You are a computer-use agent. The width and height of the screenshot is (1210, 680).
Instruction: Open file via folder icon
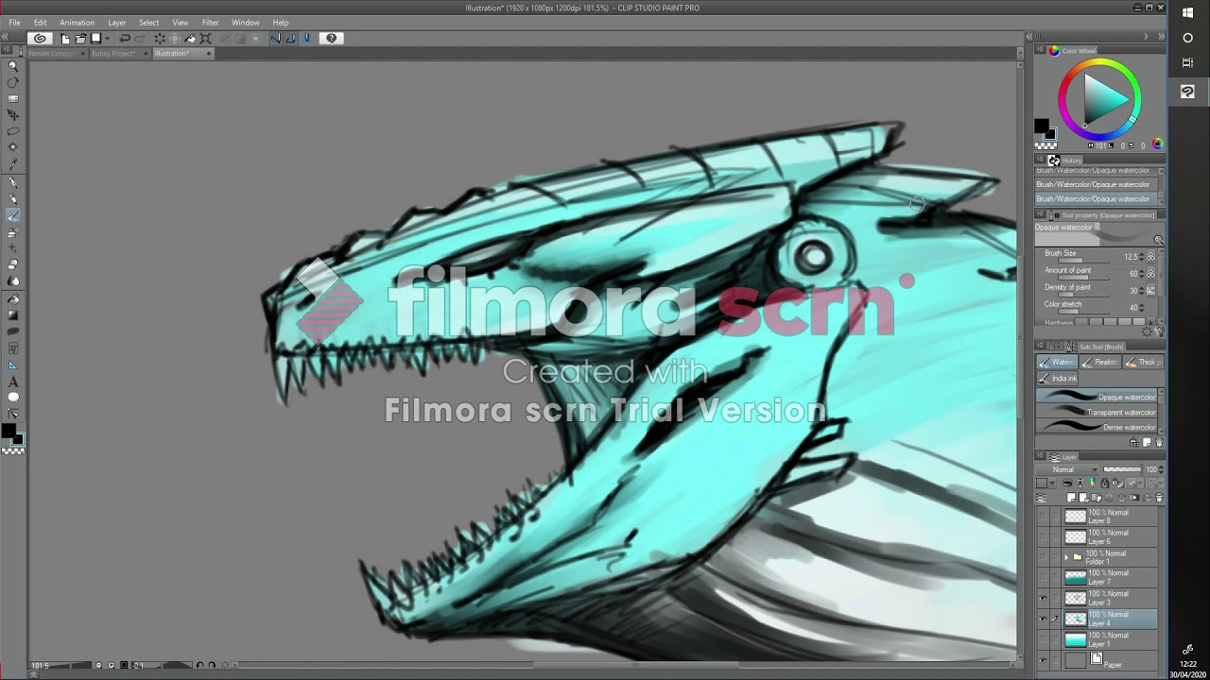coord(80,39)
